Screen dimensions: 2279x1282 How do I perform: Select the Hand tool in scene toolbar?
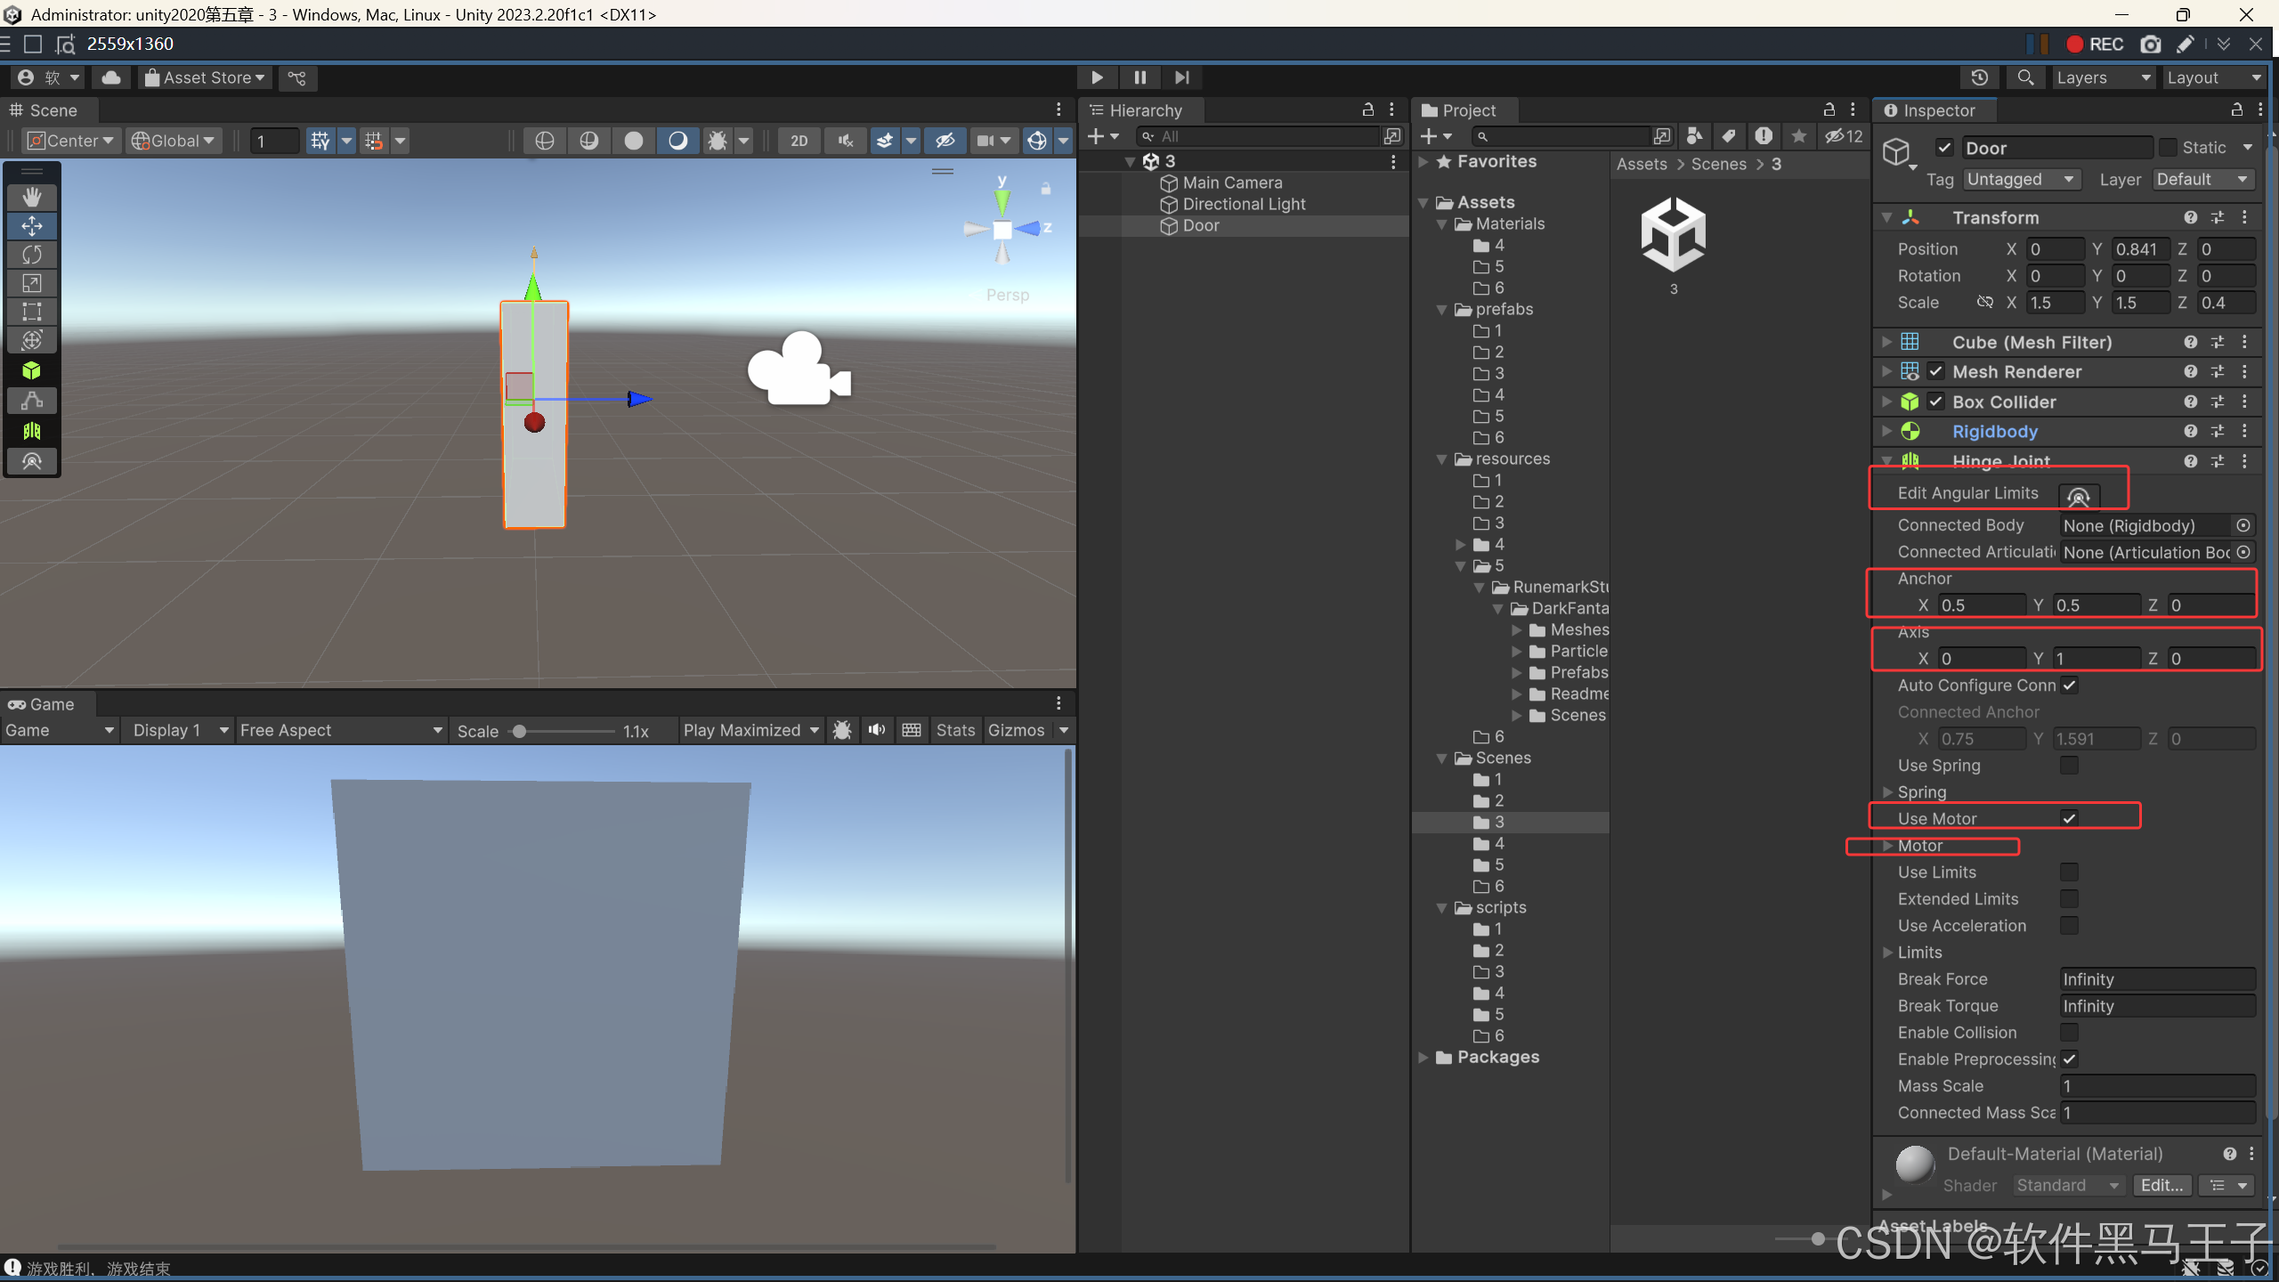pos(32,196)
